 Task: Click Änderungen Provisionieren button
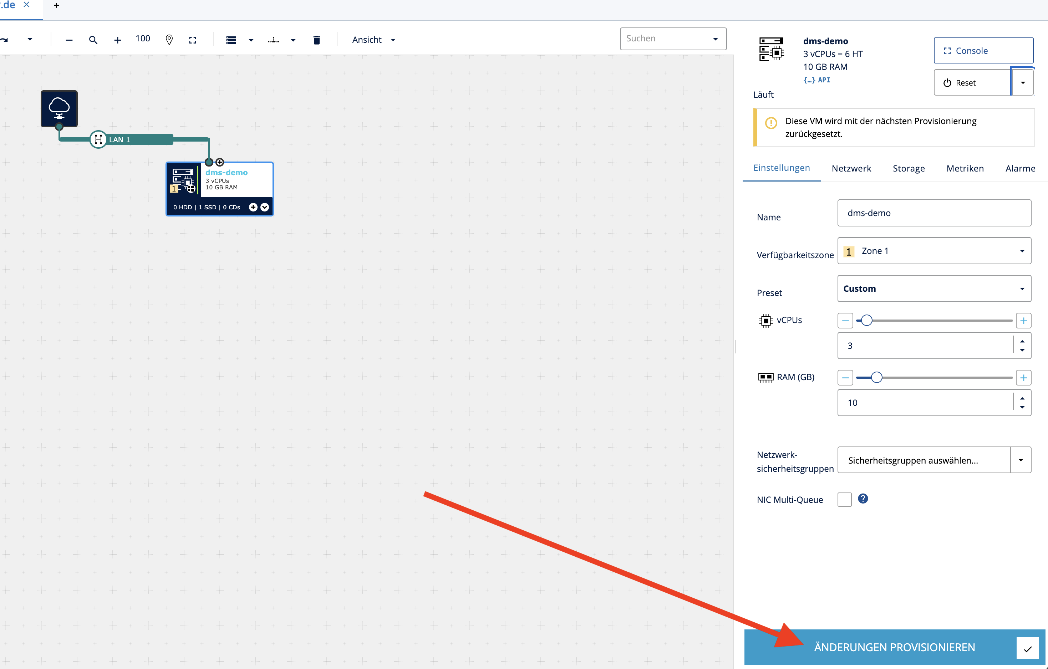(894, 647)
